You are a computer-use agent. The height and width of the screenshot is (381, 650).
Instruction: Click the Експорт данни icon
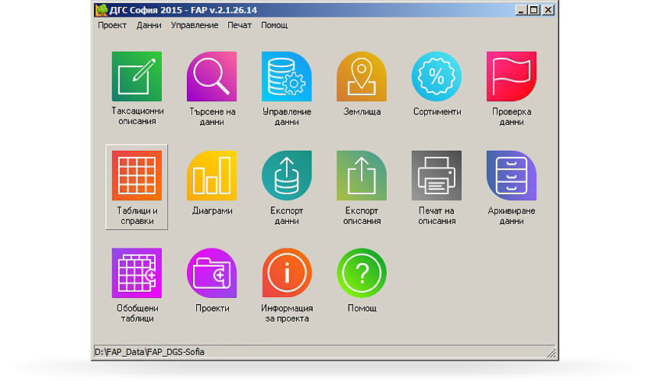286,175
